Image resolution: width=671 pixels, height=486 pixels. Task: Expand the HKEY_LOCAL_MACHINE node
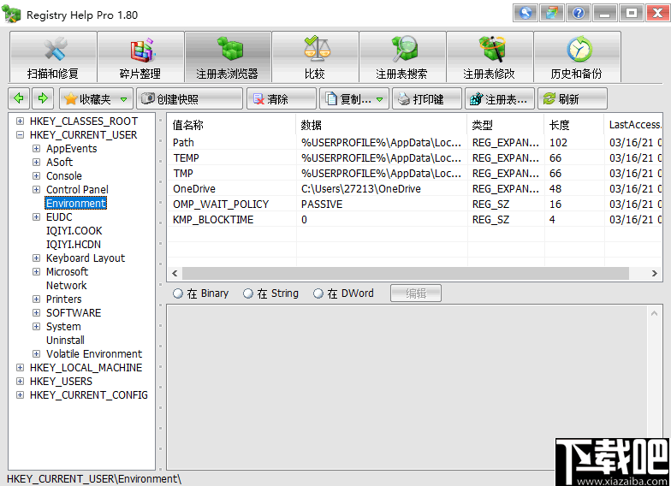point(21,368)
